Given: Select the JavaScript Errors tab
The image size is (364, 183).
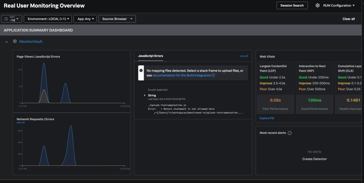Looking at the screenshot, I should pos(150,56).
